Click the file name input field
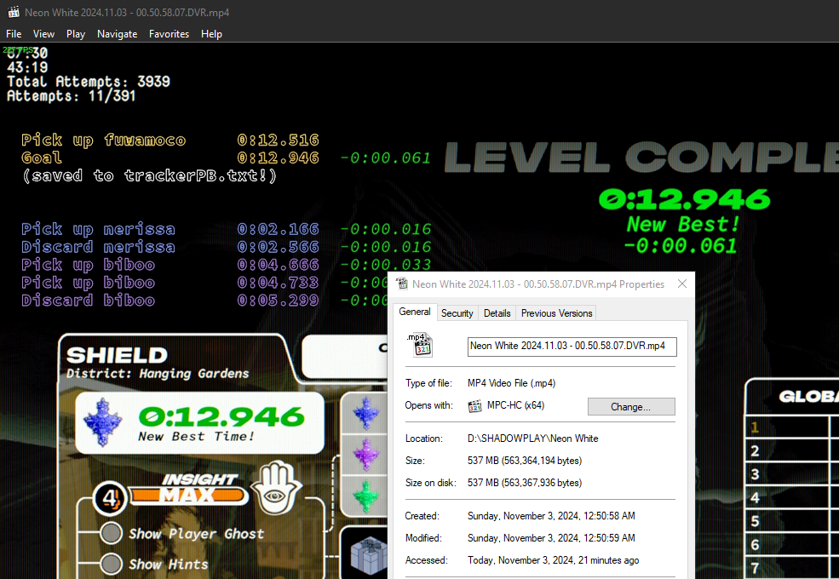Image resolution: width=839 pixels, height=579 pixels. click(x=572, y=347)
